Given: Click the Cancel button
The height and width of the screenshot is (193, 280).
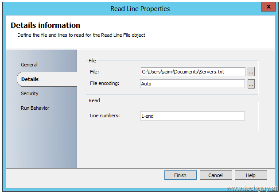Looking at the screenshot, I should 216,175.
